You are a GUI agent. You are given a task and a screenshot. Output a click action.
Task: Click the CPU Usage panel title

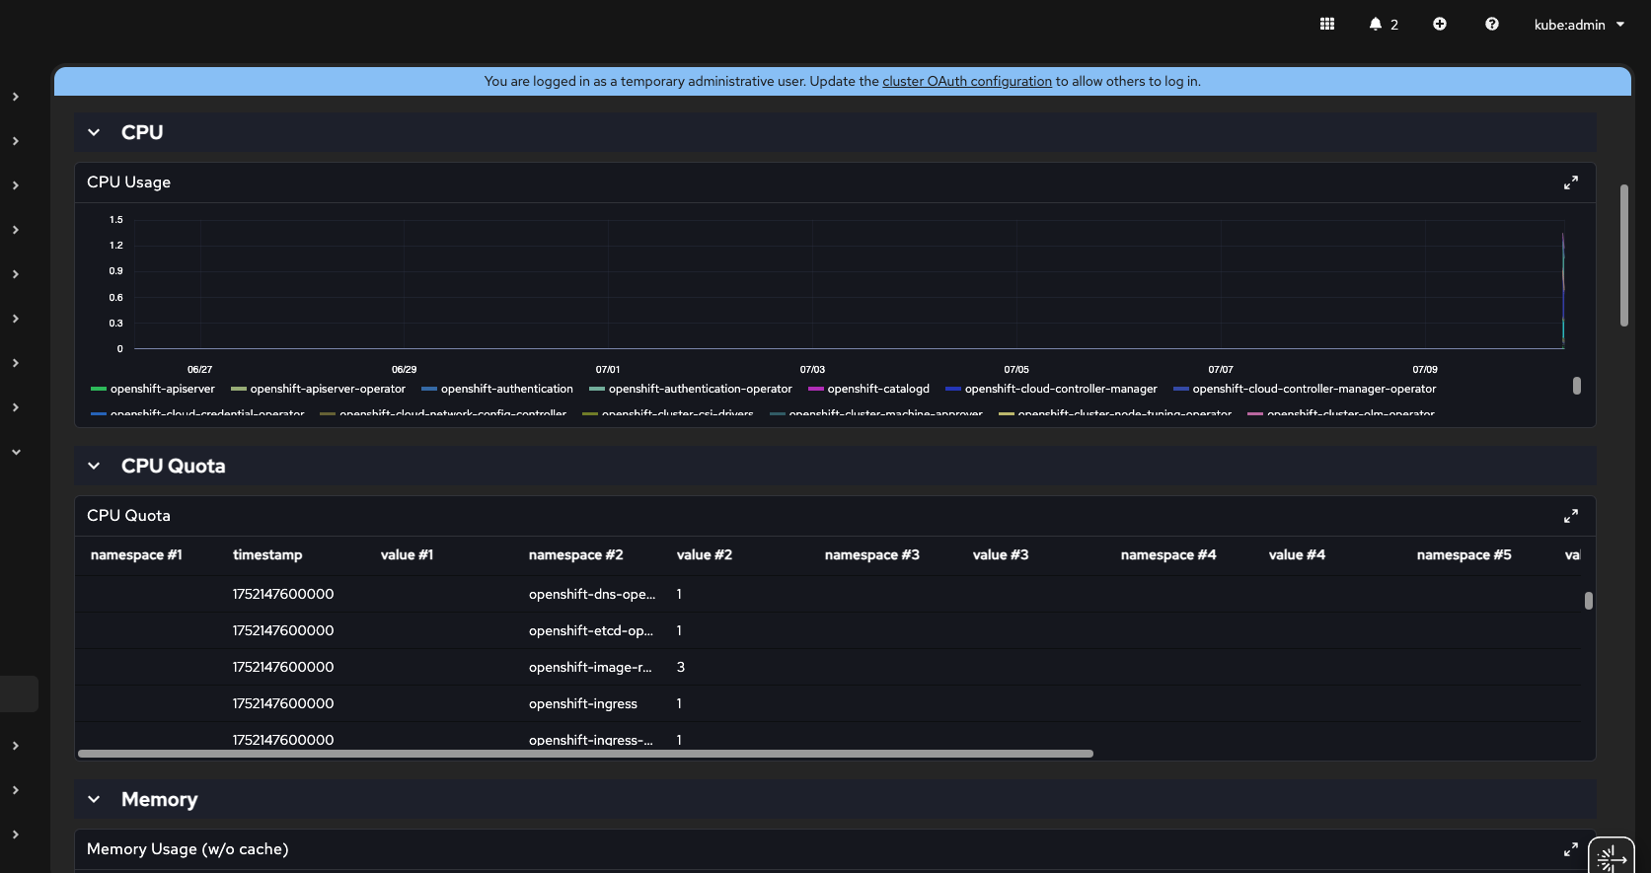pyautogui.click(x=128, y=182)
